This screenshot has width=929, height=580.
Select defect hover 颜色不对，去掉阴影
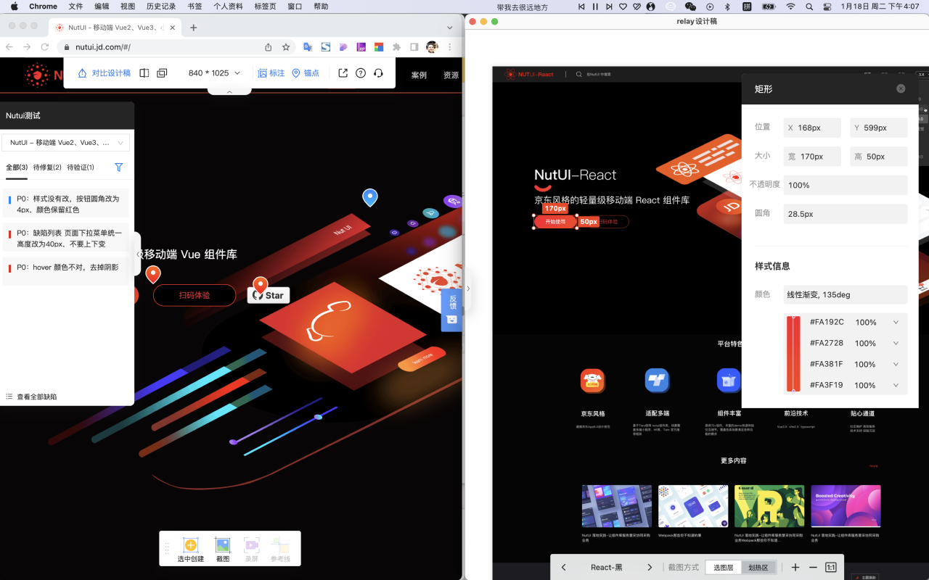click(x=66, y=271)
